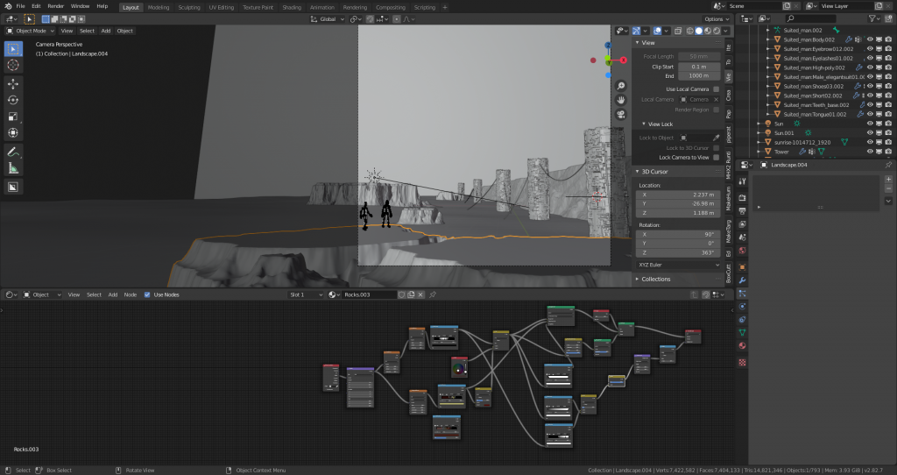Image resolution: width=897 pixels, height=475 pixels.
Task: Uncheck the Use Nodes checkbox
Action: click(146, 294)
